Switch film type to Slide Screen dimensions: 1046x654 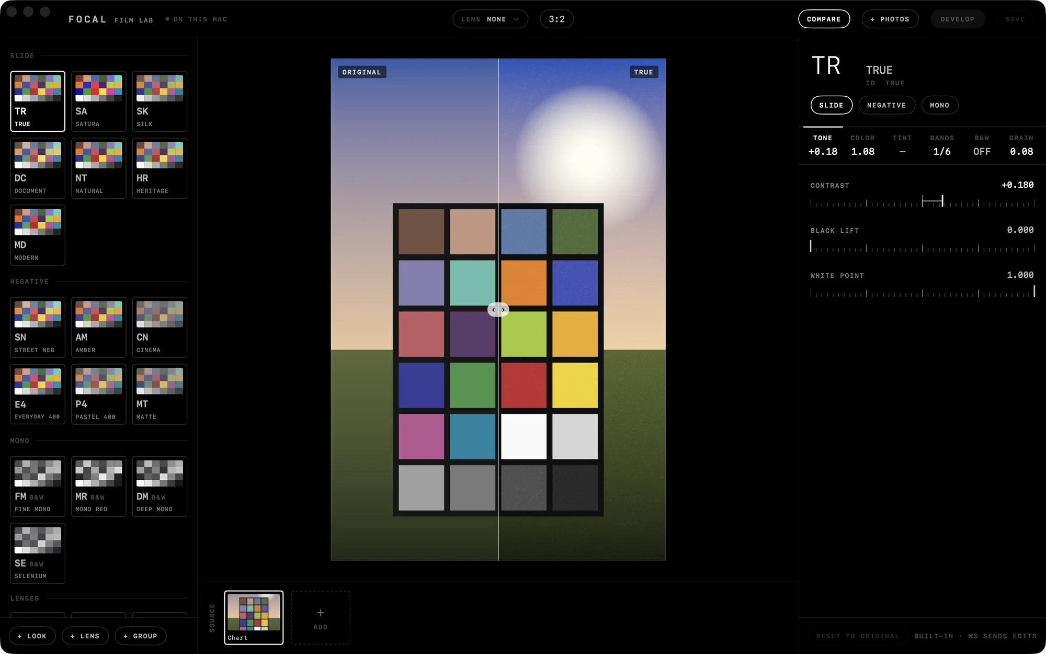point(831,105)
